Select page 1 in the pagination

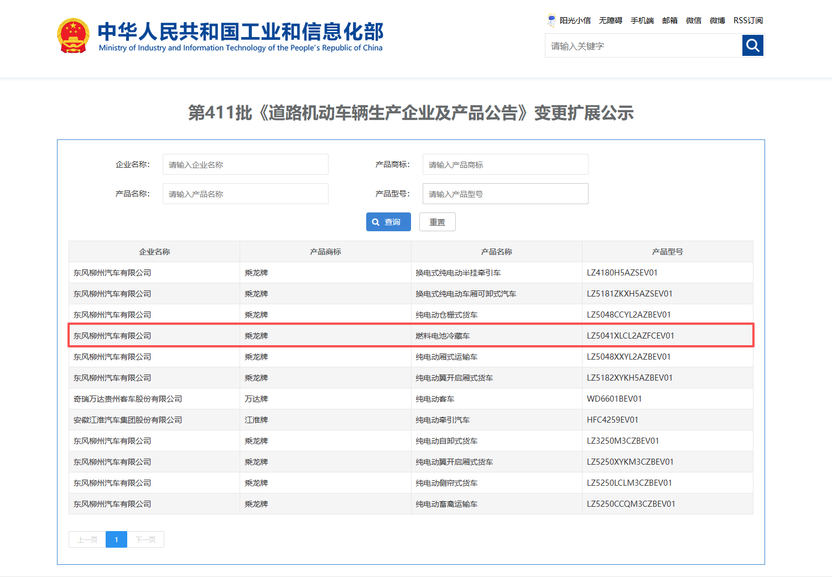click(116, 539)
